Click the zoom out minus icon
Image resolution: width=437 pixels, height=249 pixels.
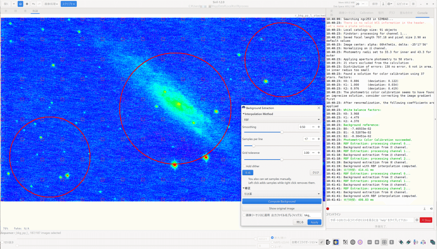[x=370, y=242]
